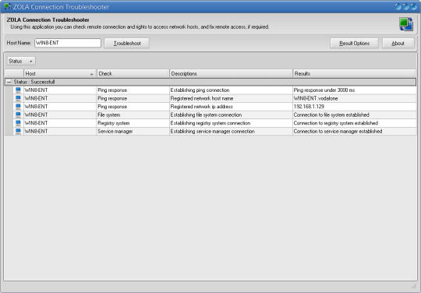This screenshot has width=421, height=293.
Task: Collapse the Status : Successfull group
Action: 9,82
